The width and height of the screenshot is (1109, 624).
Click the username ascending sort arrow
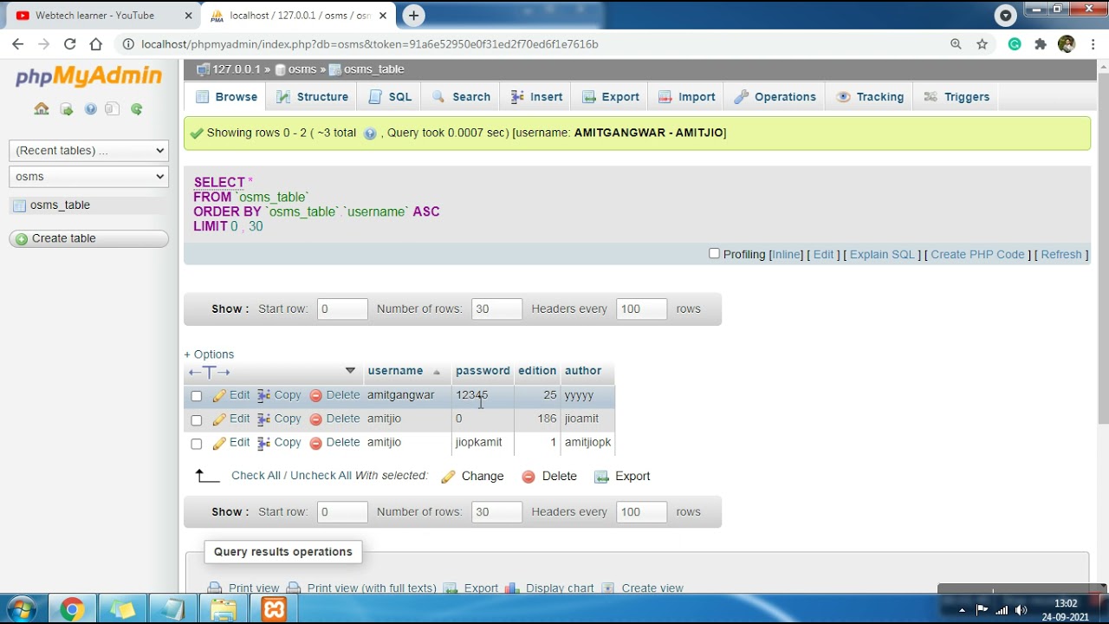[x=437, y=373]
